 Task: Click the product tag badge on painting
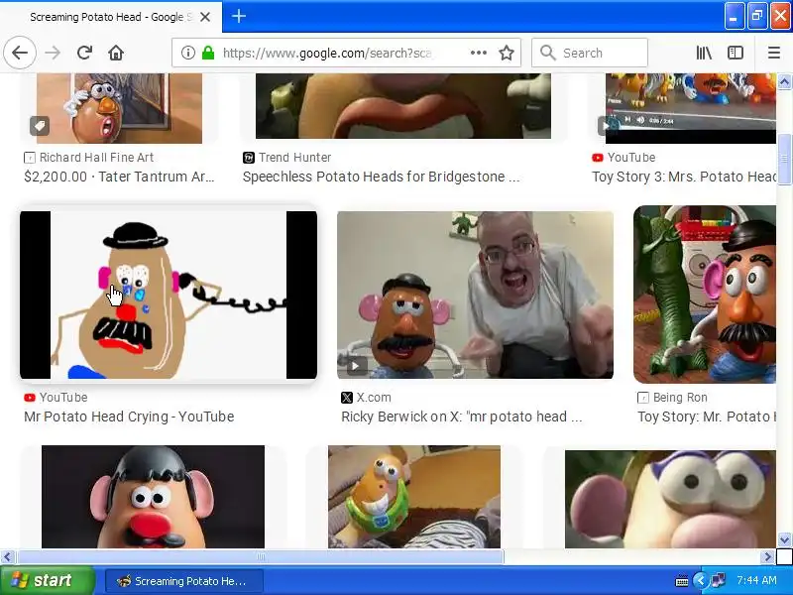[40, 125]
